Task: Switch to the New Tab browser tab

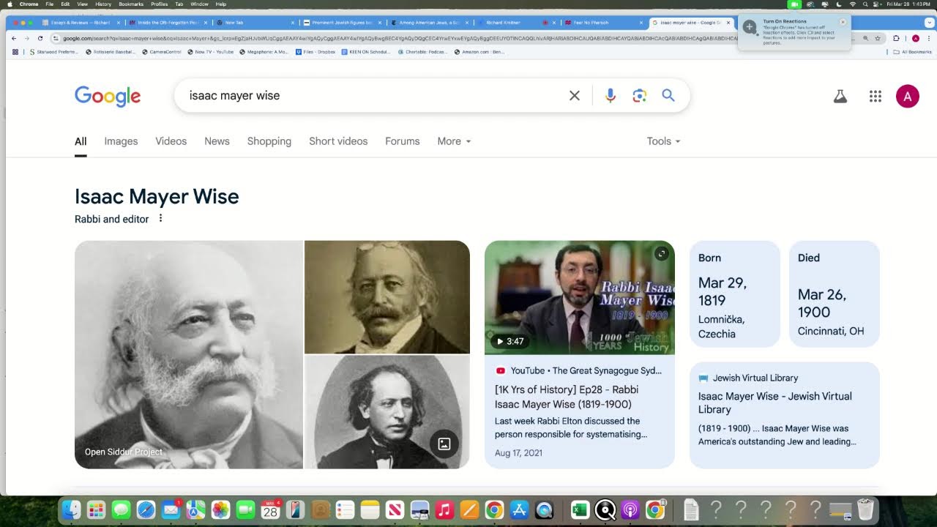Action: pos(253,23)
